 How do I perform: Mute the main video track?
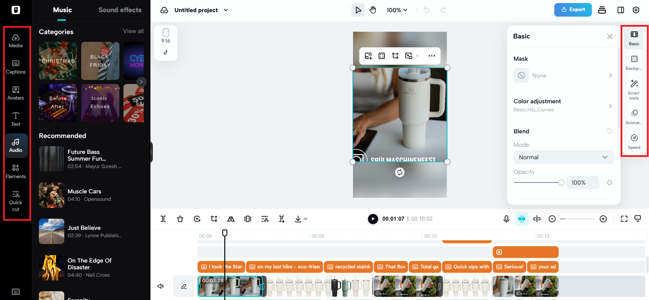pos(161,286)
